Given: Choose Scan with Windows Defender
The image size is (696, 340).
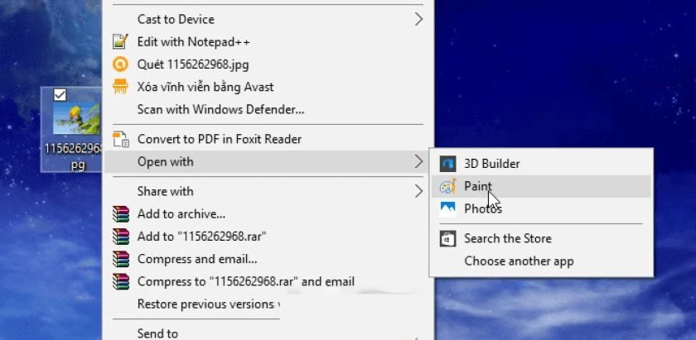Looking at the screenshot, I should coord(268,109).
